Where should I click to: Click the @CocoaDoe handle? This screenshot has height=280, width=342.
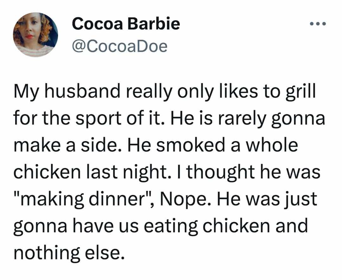coord(119,46)
